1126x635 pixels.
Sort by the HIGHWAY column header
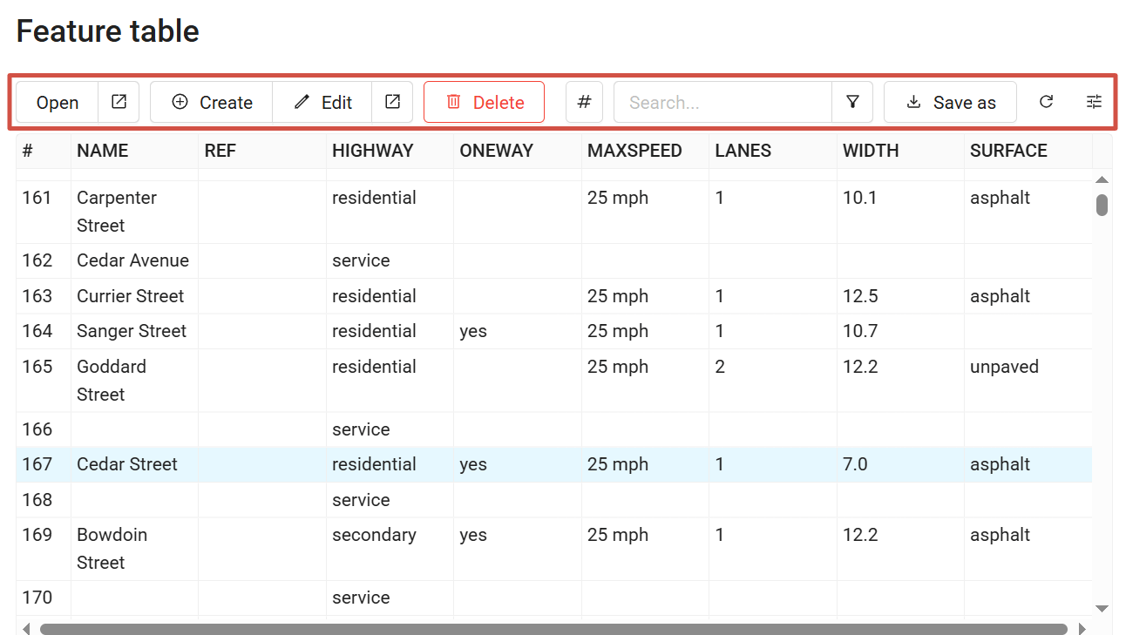tap(372, 151)
